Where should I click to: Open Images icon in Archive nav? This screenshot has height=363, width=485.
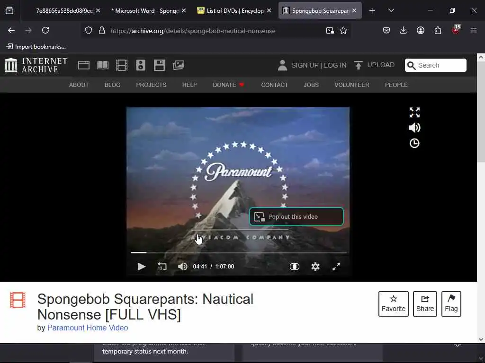pyautogui.click(x=179, y=65)
